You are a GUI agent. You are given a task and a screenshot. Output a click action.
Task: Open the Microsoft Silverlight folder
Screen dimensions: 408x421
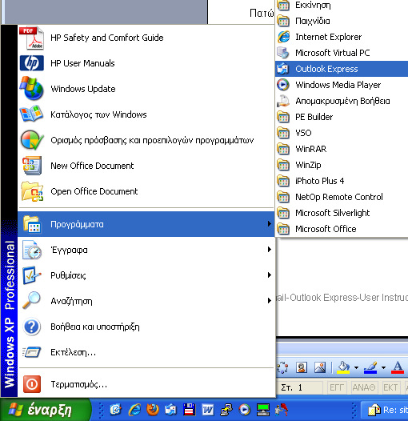(342, 213)
